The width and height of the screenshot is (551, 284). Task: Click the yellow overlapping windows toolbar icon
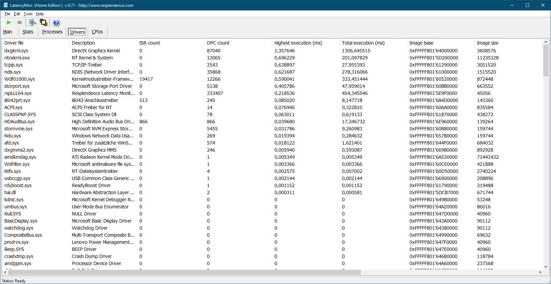tap(44, 23)
